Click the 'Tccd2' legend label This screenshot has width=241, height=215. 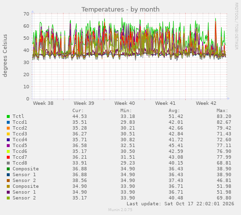click(20, 128)
